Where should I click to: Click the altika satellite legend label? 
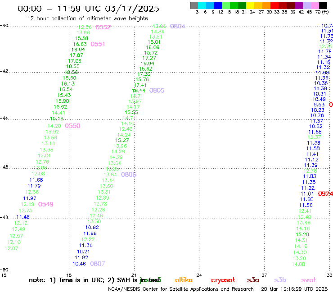tap(184, 280)
